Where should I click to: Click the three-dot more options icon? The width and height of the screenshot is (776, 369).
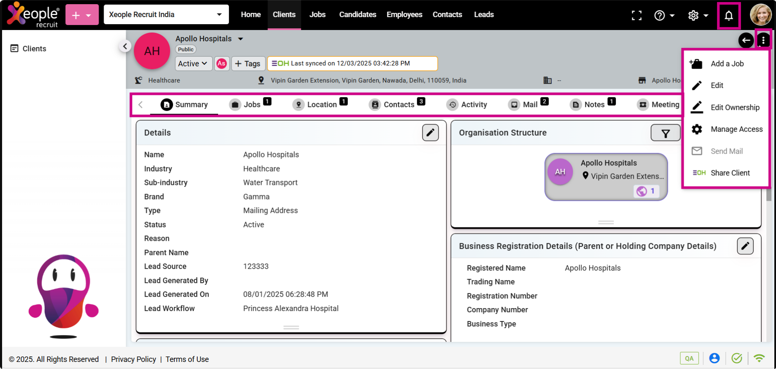coord(763,40)
